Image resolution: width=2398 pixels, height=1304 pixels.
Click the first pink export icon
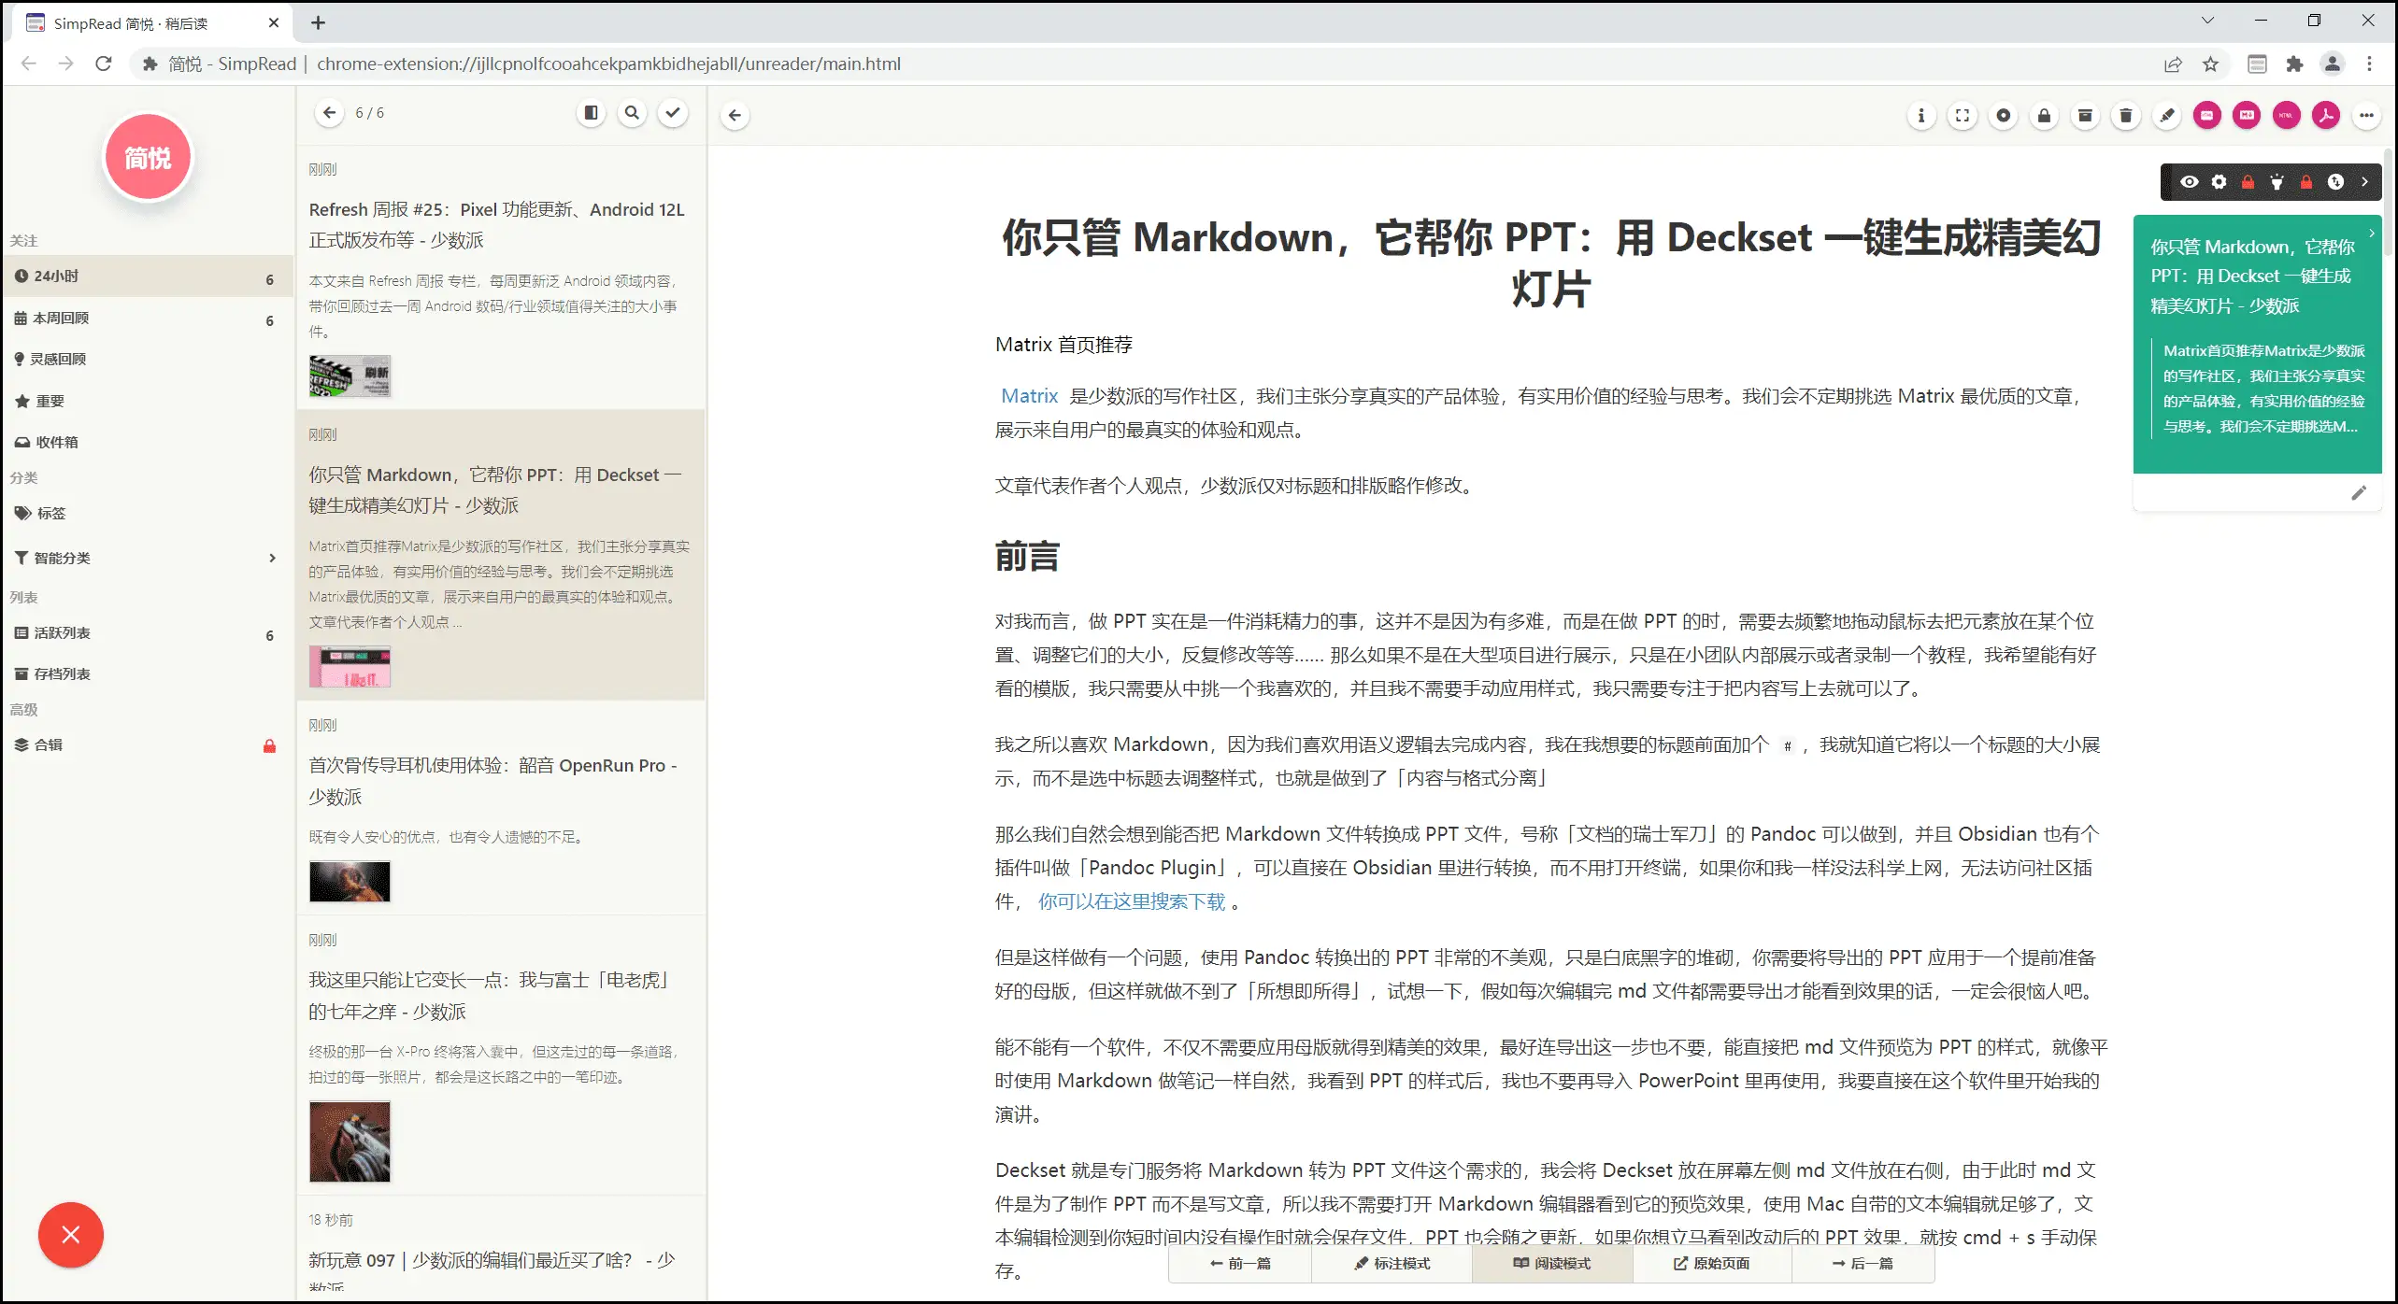[2207, 116]
